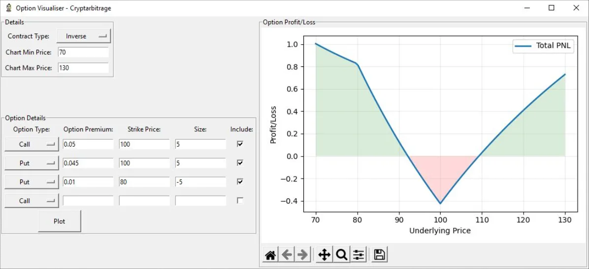Go back to previous chart view
This screenshot has width=589, height=269.
click(x=287, y=255)
